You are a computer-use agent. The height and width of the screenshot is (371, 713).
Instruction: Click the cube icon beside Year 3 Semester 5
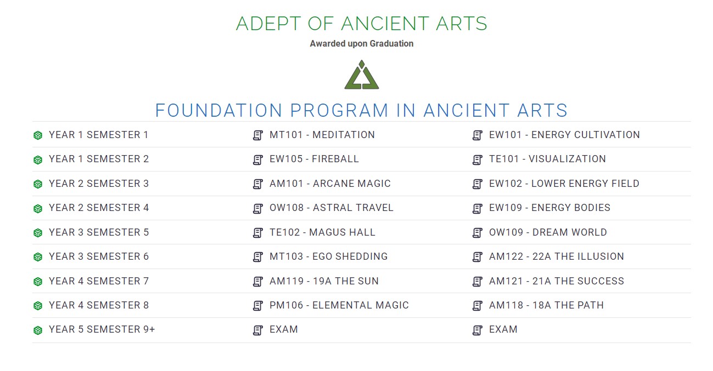pyautogui.click(x=38, y=233)
